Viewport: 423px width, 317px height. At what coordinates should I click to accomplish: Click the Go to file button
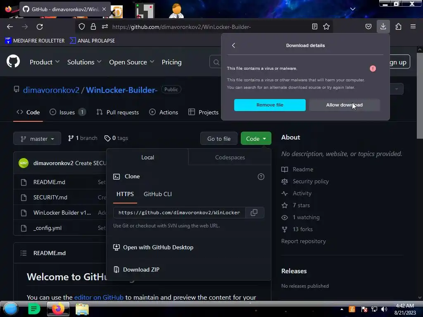pos(219,139)
